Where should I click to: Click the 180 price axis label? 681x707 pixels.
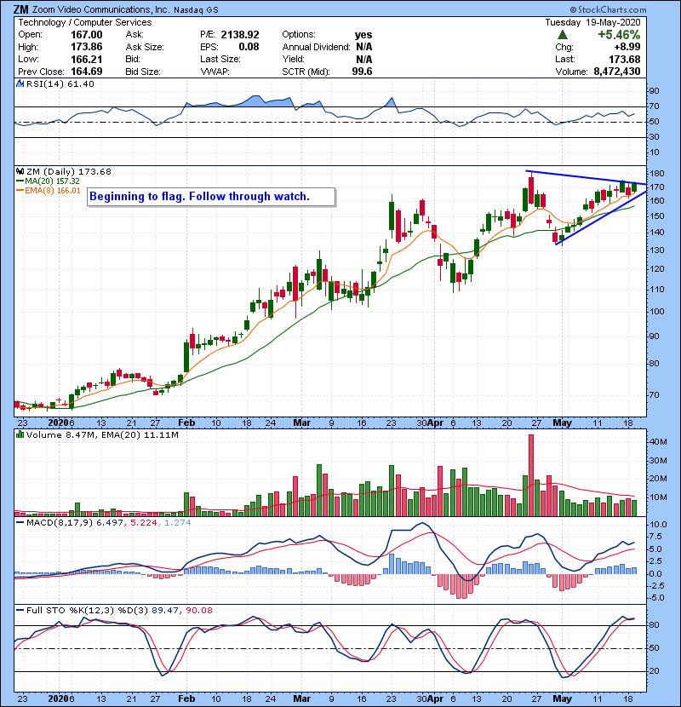[657, 174]
